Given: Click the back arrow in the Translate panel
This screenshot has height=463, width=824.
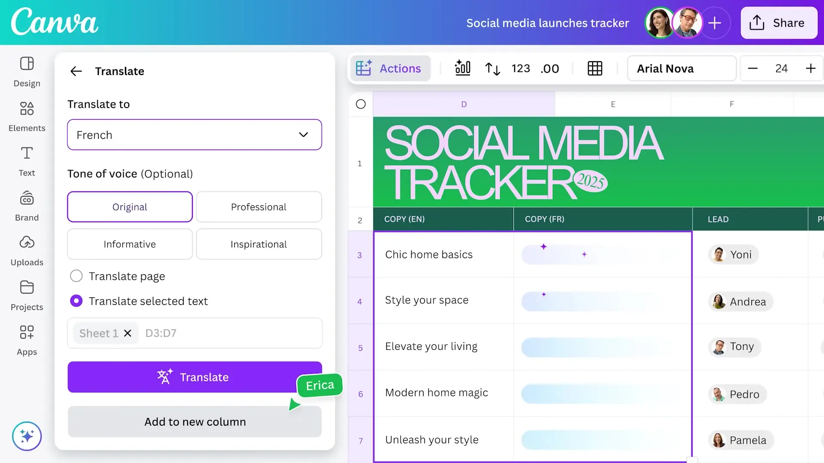Looking at the screenshot, I should 76,71.
